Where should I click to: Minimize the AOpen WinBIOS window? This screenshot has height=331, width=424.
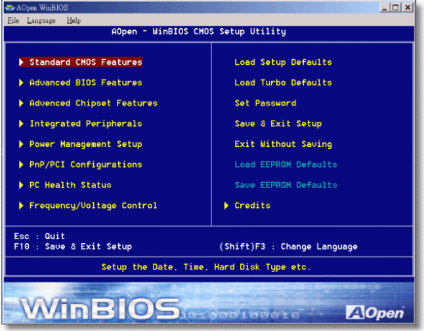tap(384, 7)
